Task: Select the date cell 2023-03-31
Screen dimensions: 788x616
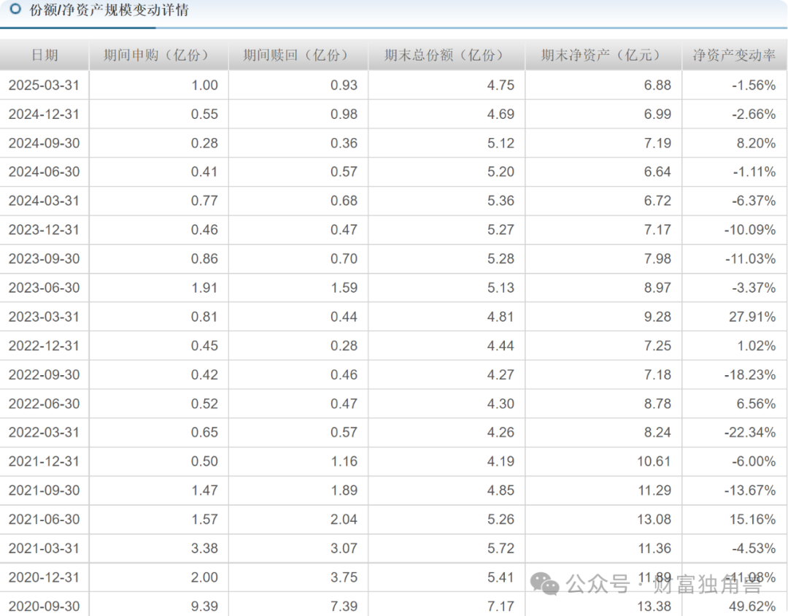Action: [45, 317]
